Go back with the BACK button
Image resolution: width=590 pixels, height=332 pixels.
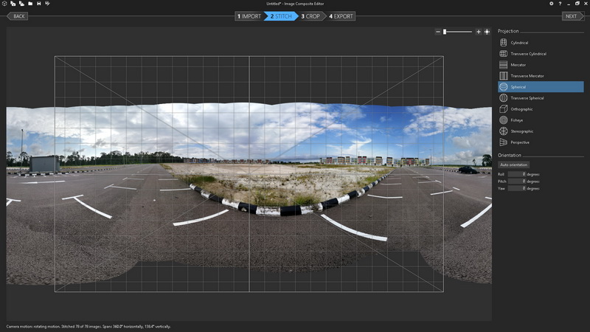click(x=18, y=16)
